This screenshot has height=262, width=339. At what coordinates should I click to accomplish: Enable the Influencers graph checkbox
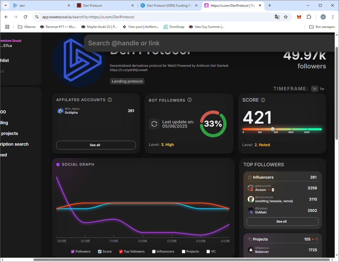[x=154, y=252]
